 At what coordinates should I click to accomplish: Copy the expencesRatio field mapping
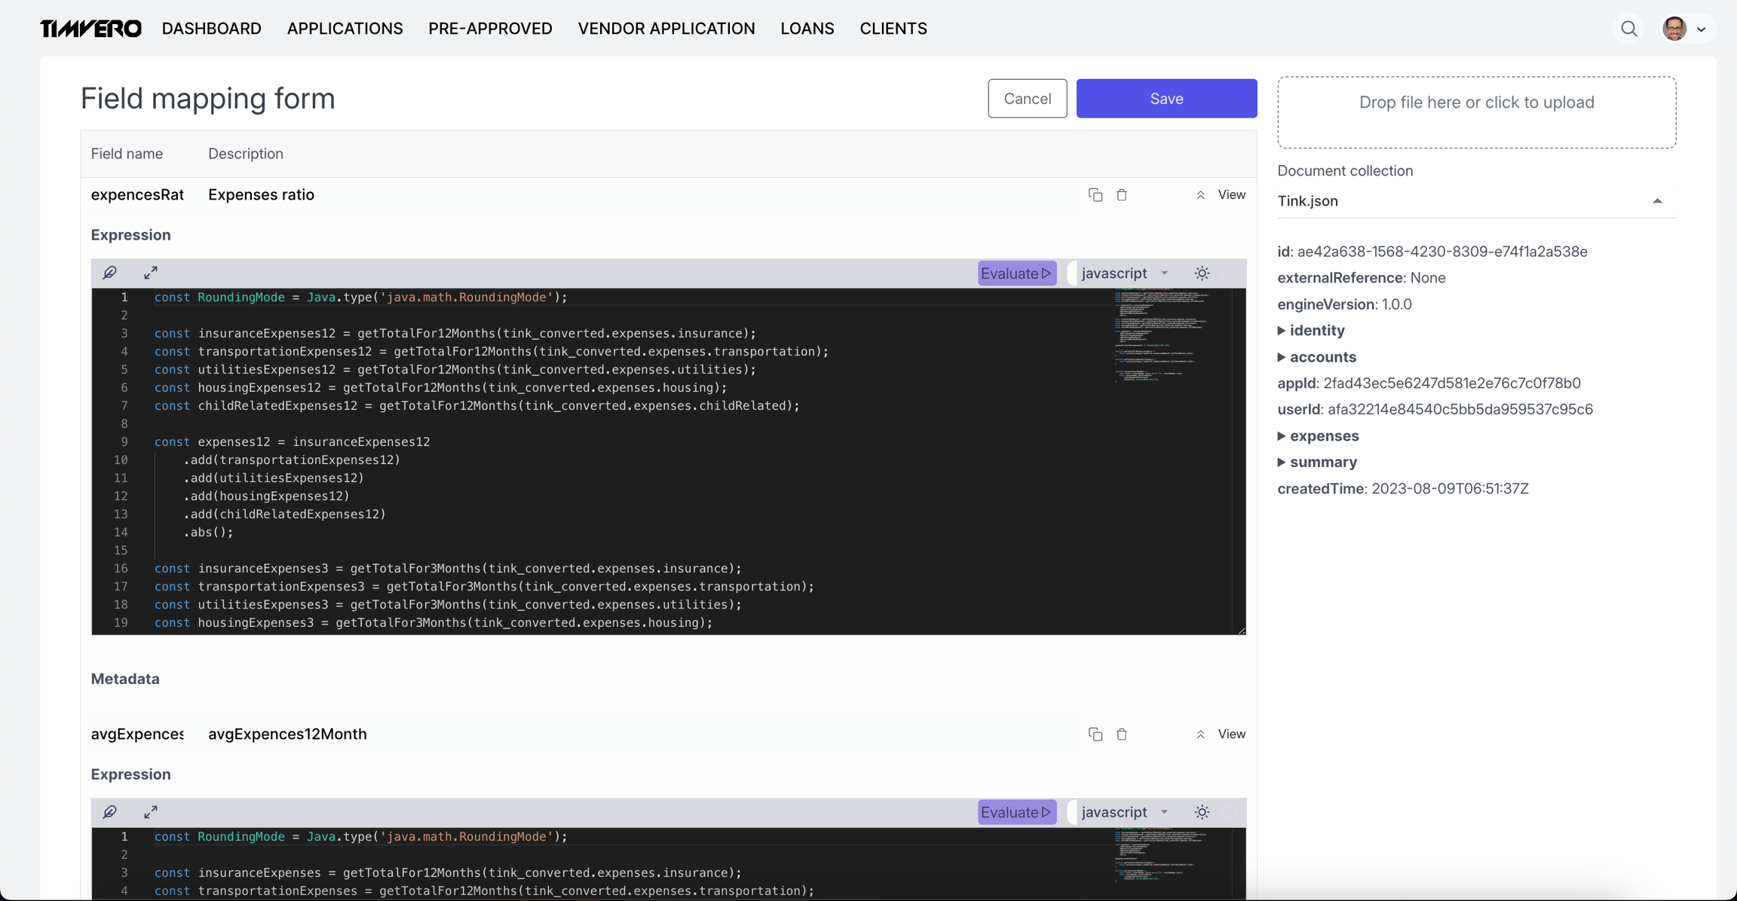pos(1095,195)
